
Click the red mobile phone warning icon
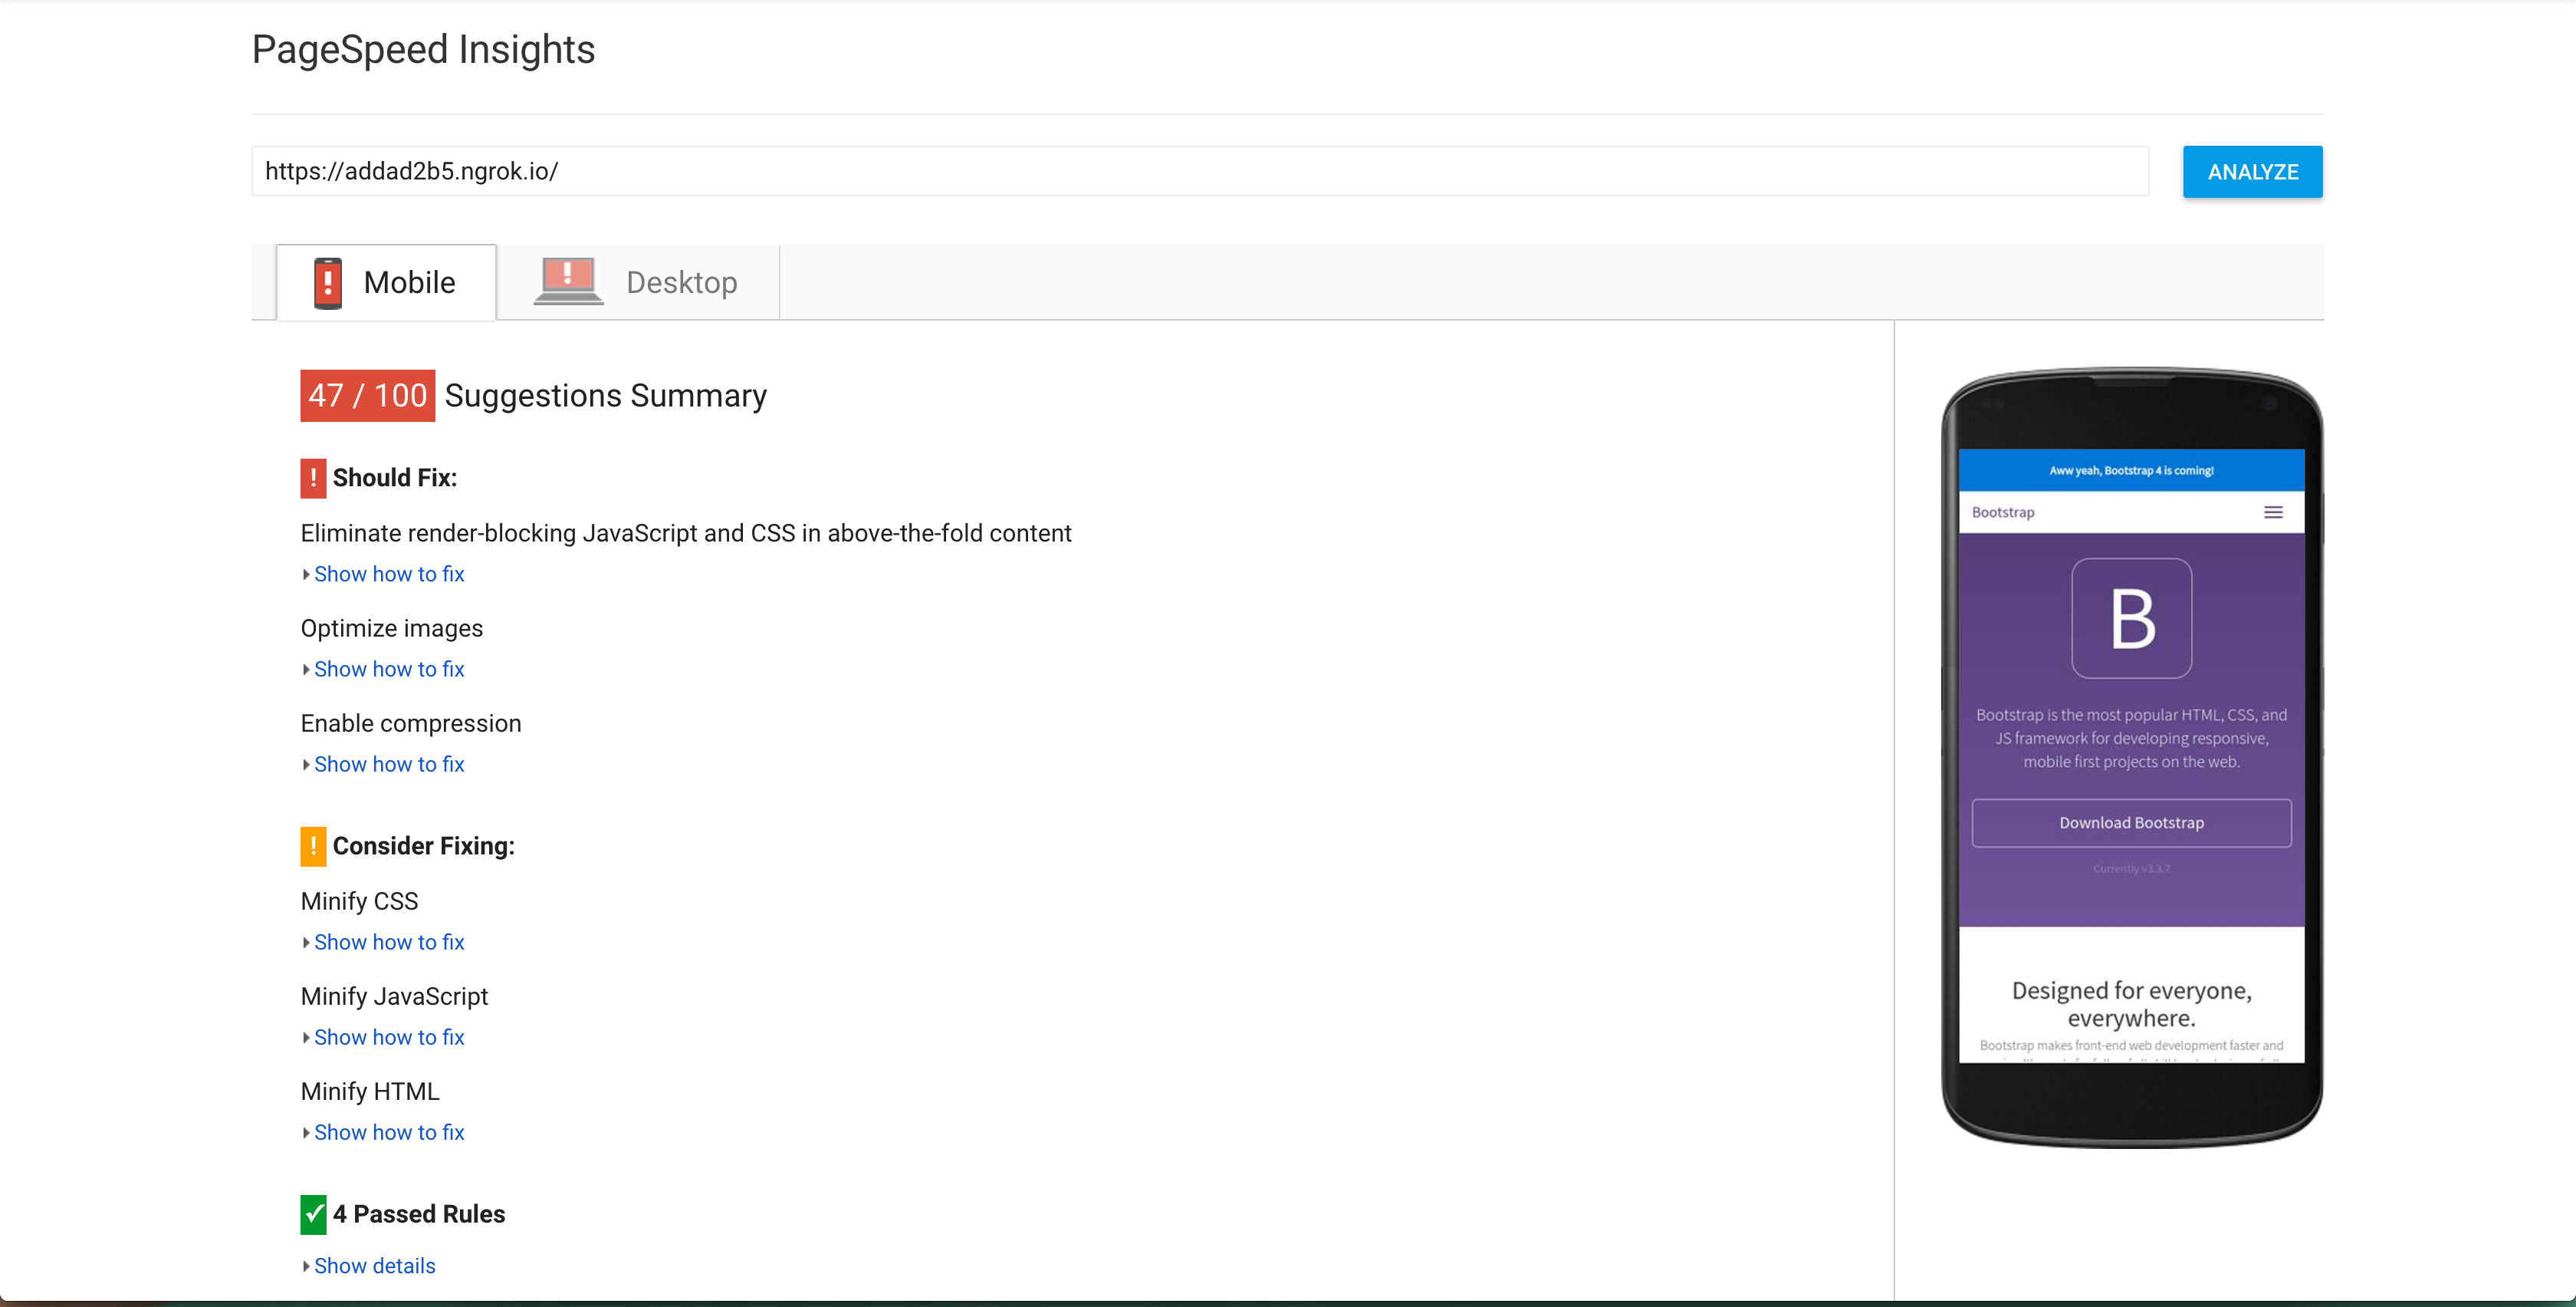point(328,282)
